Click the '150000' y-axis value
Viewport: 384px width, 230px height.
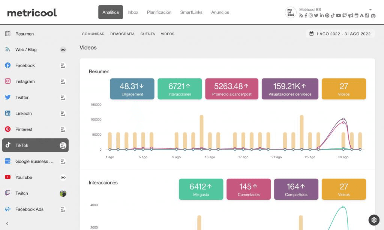point(96,104)
